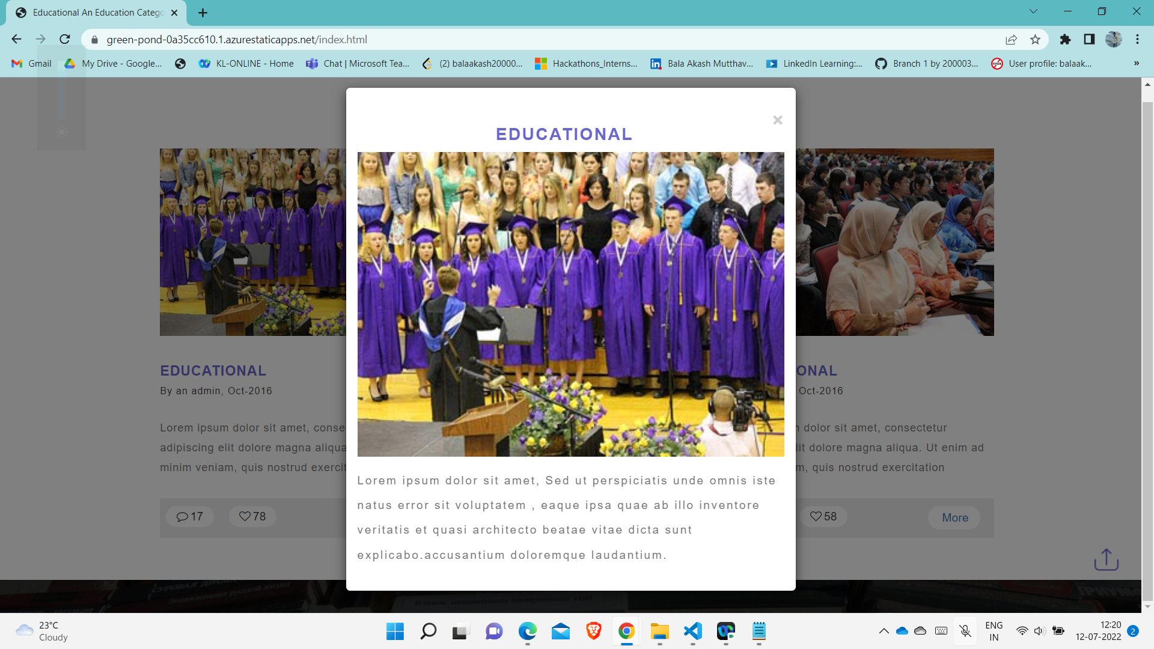Open File Explorer from taskbar
1154x649 pixels.
coord(659,632)
